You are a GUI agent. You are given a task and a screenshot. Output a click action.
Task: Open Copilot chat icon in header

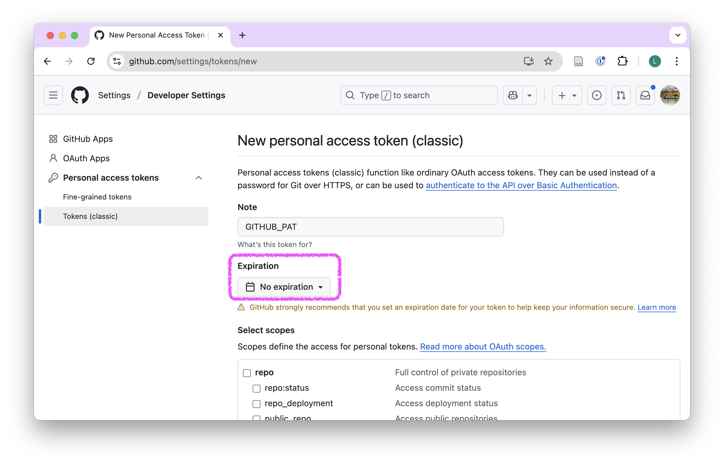point(513,95)
